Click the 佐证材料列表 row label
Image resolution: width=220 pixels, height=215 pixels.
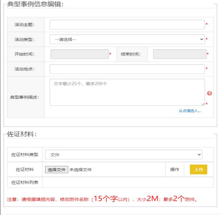pos(25,183)
